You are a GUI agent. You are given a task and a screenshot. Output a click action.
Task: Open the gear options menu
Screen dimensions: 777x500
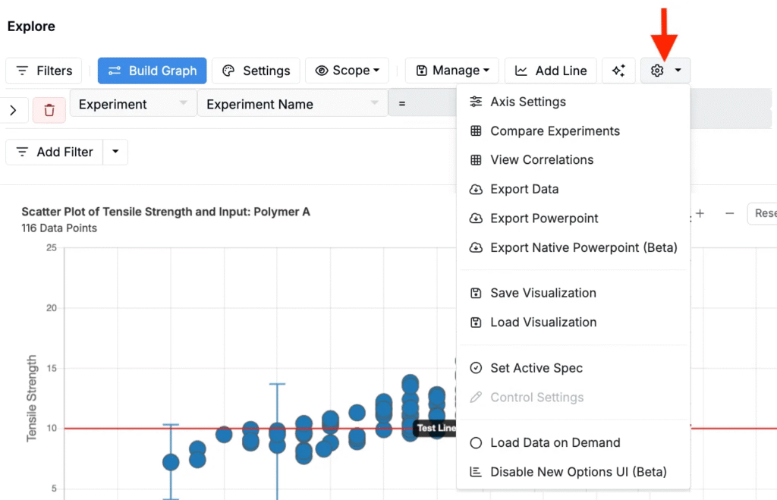tap(665, 71)
